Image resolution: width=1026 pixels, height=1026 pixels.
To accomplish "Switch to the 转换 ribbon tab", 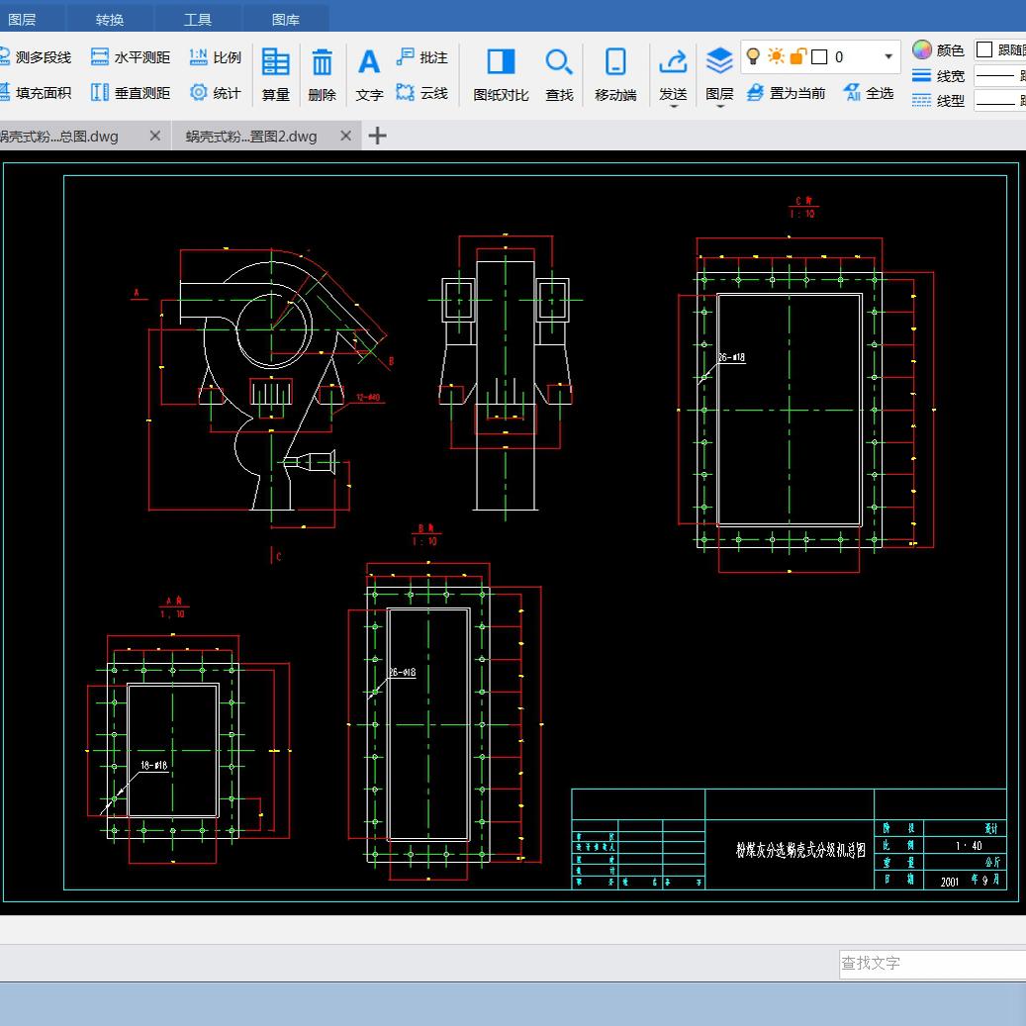I will pos(109,20).
